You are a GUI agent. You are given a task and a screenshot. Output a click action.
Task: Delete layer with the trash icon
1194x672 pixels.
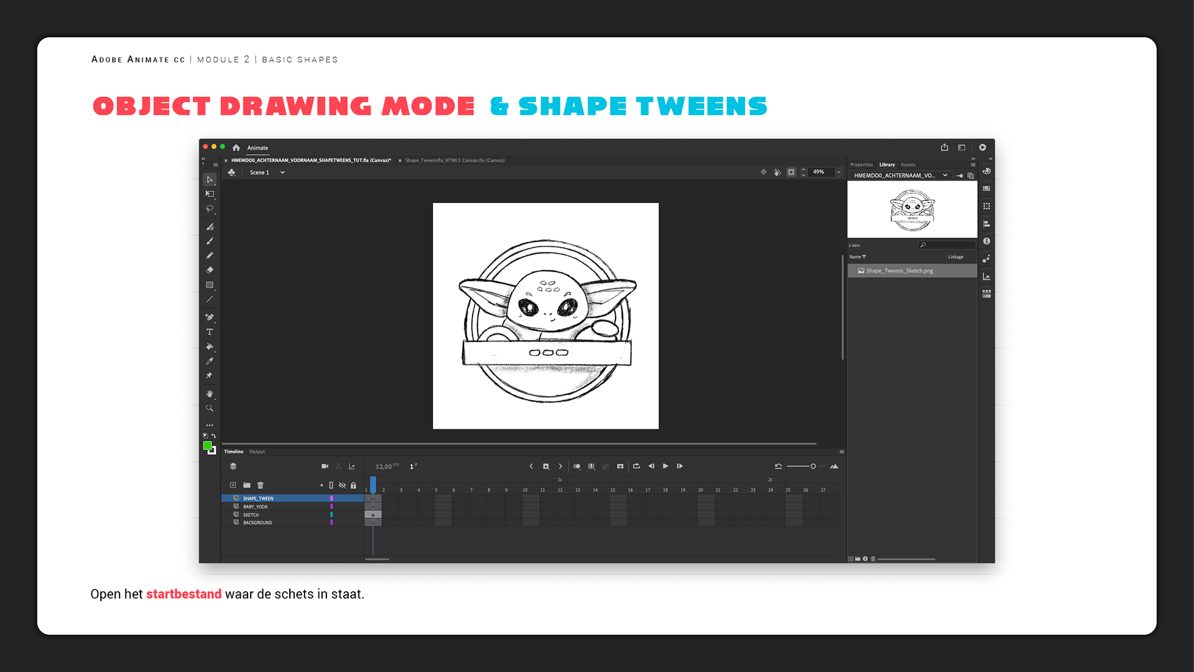261,485
